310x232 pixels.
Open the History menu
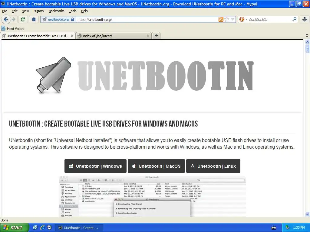click(39, 11)
